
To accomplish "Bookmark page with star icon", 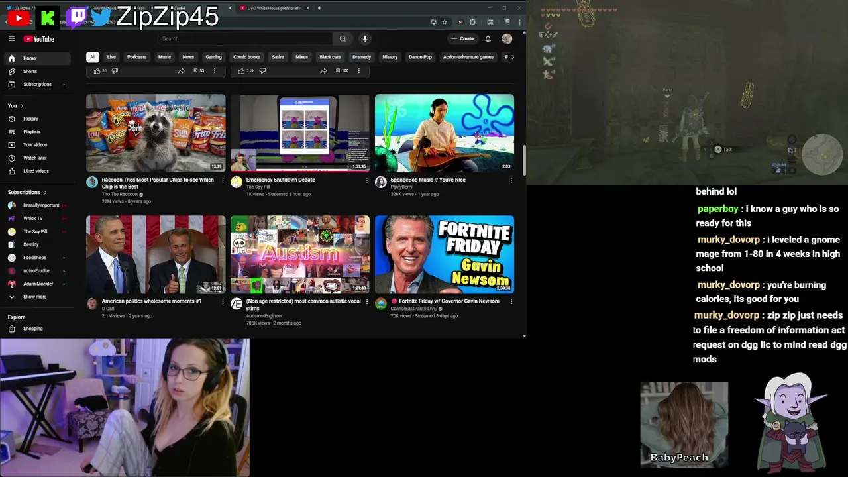I will coord(445,22).
